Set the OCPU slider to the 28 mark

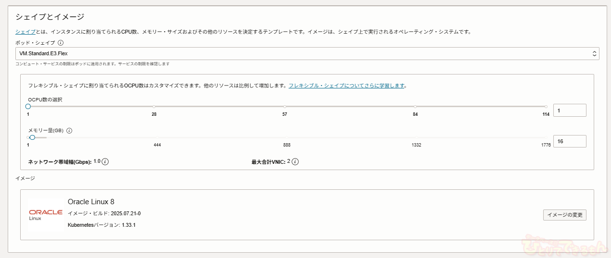click(x=154, y=107)
